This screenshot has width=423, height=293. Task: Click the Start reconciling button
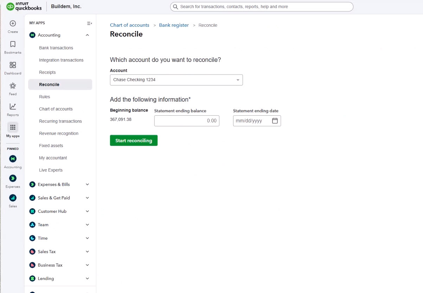(134, 140)
